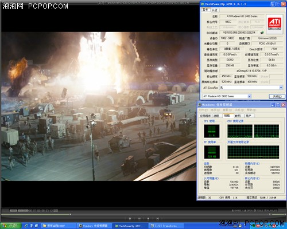Click the show desktop quick launch icon
287x229 pixels.
pyautogui.click(x=36, y=226)
